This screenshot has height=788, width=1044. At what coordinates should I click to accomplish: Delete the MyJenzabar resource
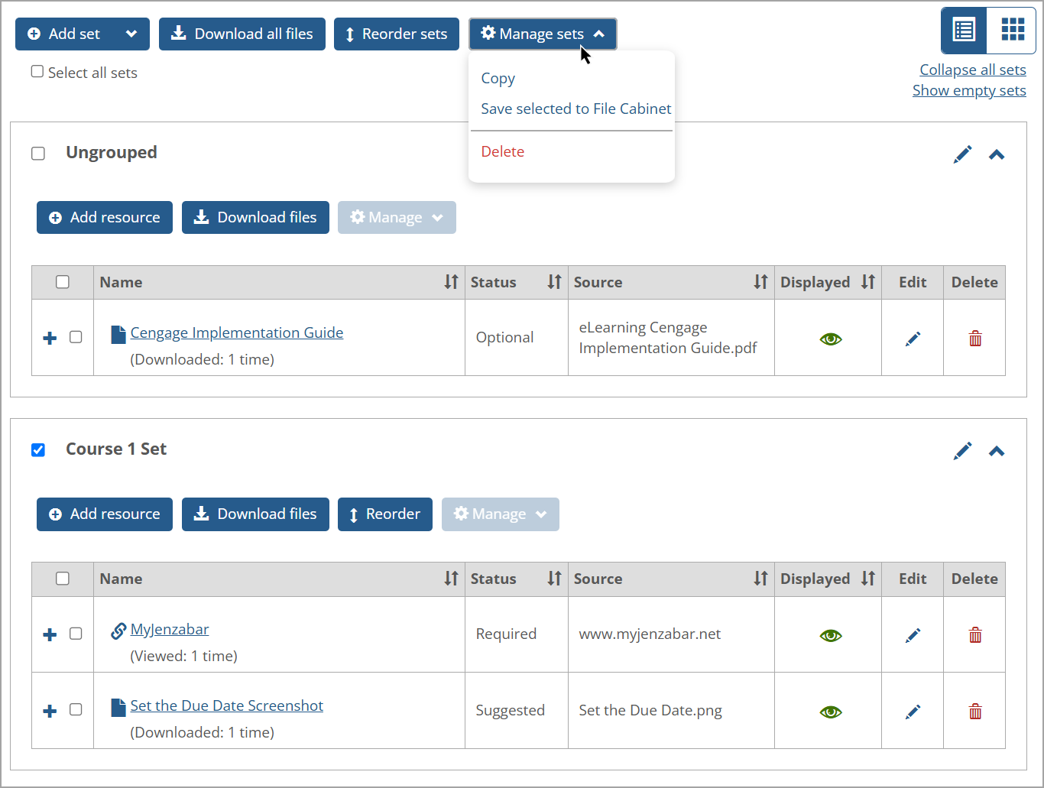pyautogui.click(x=974, y=634)
